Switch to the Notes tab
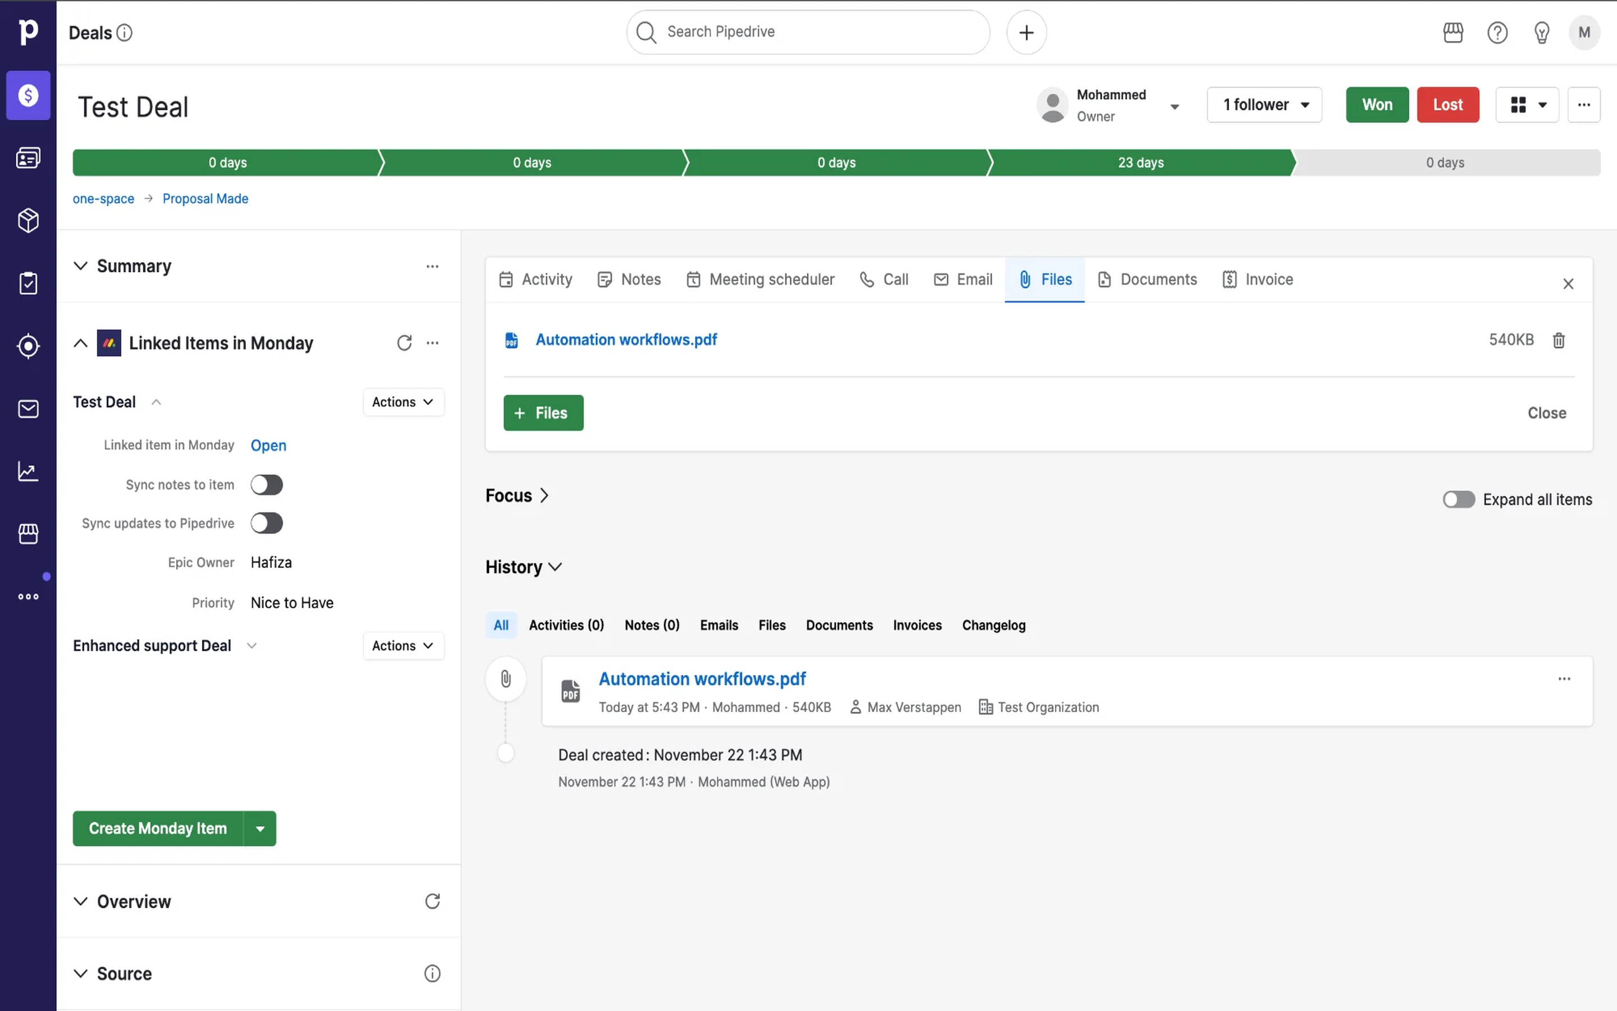This screenshot has width=1617, height=1011. (x=629, y=280)
